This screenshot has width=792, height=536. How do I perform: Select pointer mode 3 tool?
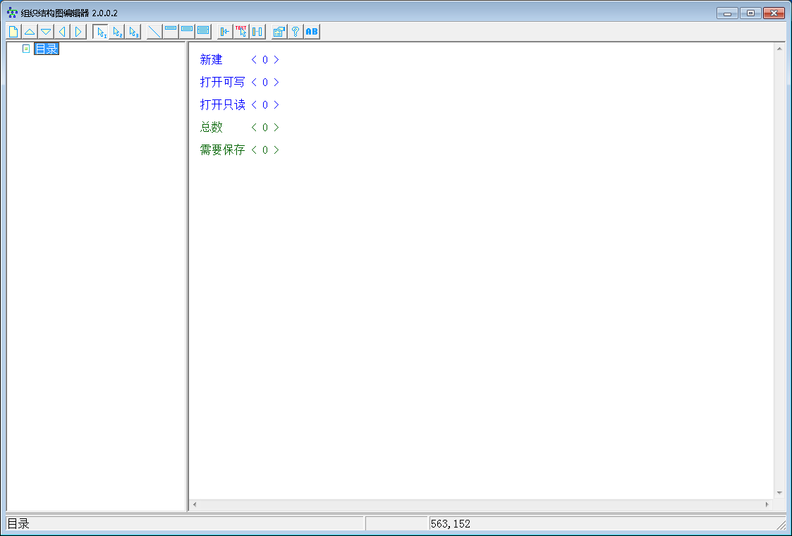(133, 32)
